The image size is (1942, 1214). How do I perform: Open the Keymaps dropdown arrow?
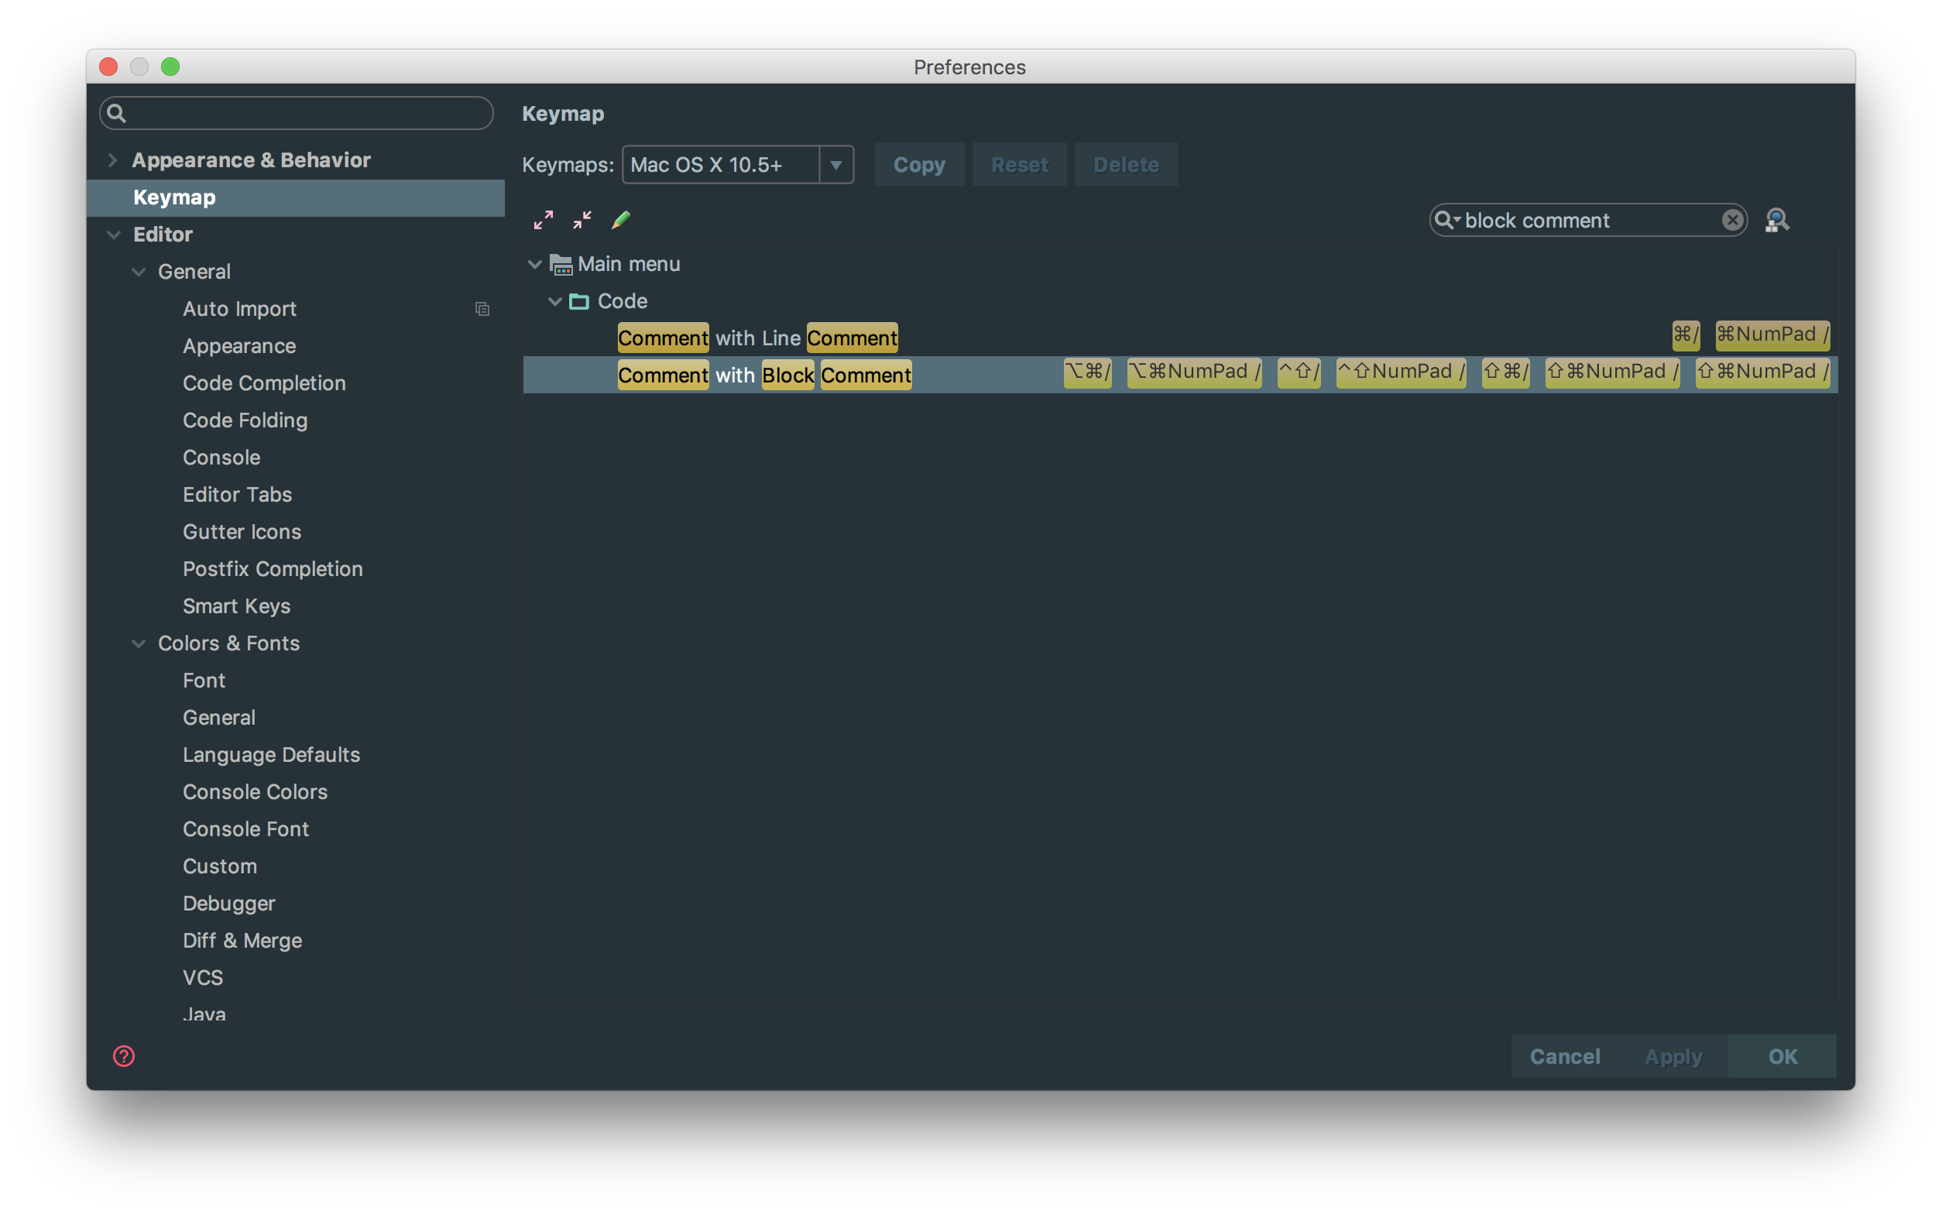point(835,165)
